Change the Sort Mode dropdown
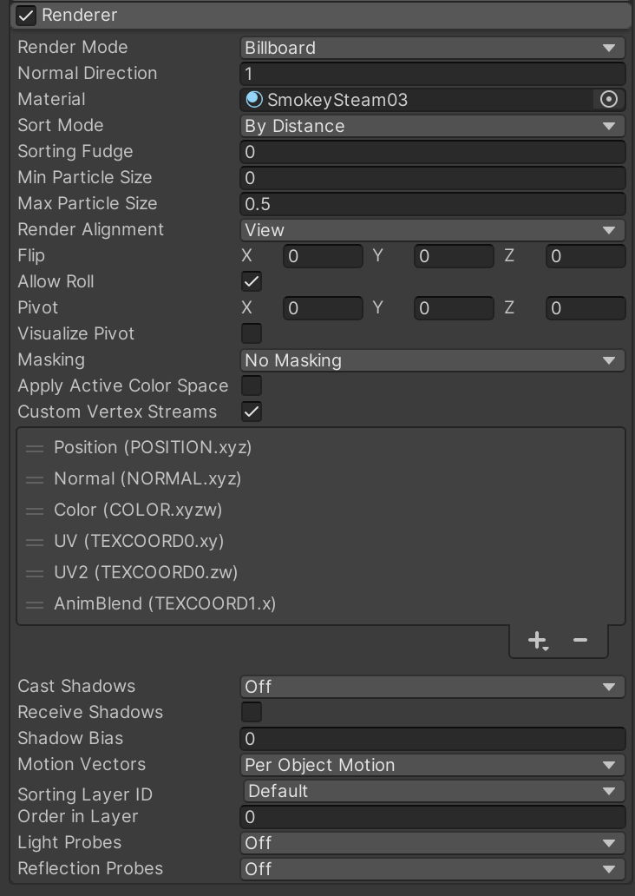The image size is (635, 896). [x=432, y=126]
